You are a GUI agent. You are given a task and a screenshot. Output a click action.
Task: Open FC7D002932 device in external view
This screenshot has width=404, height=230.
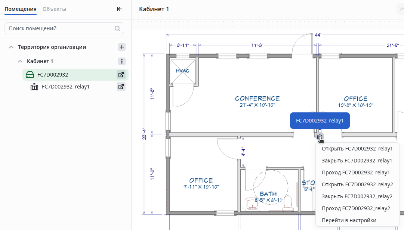tap(121, 75)
